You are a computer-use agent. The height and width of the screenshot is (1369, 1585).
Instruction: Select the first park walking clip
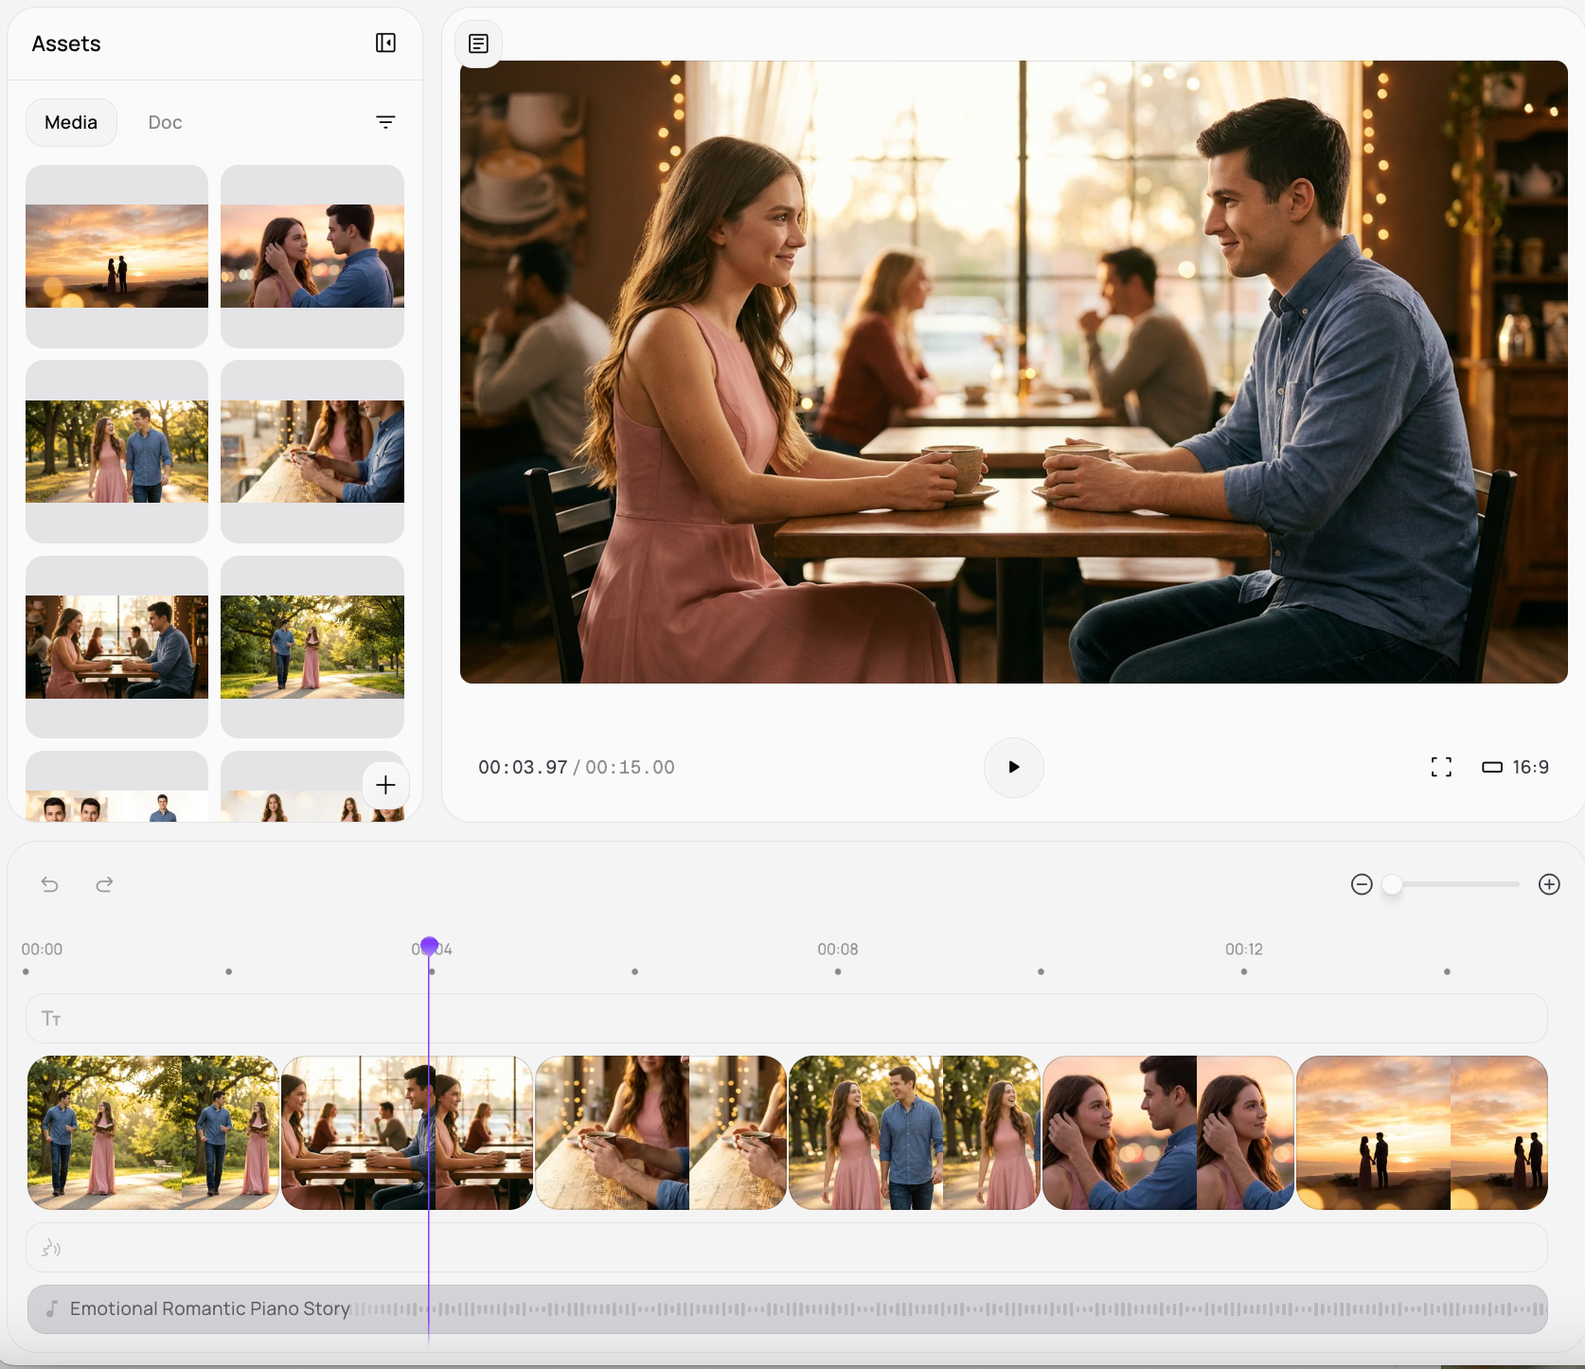point(152,1132)
